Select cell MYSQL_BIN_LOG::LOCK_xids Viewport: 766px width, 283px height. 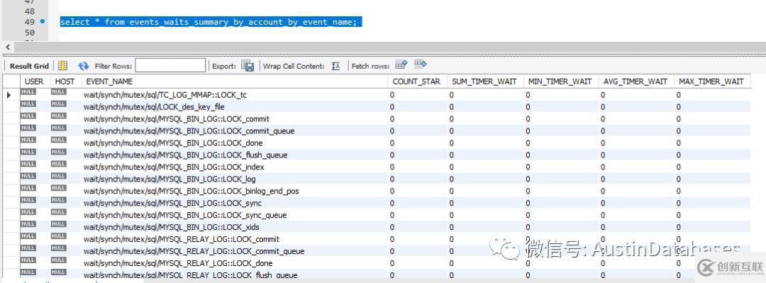click(x=172, y=227)
